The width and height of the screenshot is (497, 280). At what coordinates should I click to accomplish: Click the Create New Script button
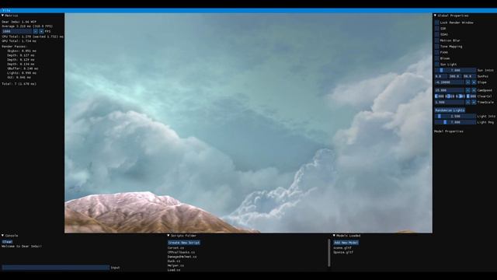[x=184, y=243]
